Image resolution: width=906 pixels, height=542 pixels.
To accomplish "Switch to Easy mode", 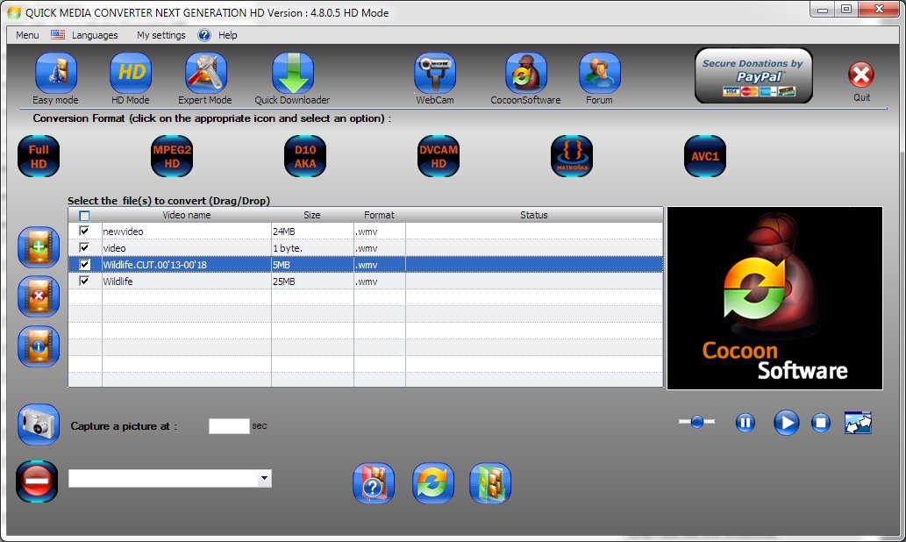I will click(x=55, y=73).
